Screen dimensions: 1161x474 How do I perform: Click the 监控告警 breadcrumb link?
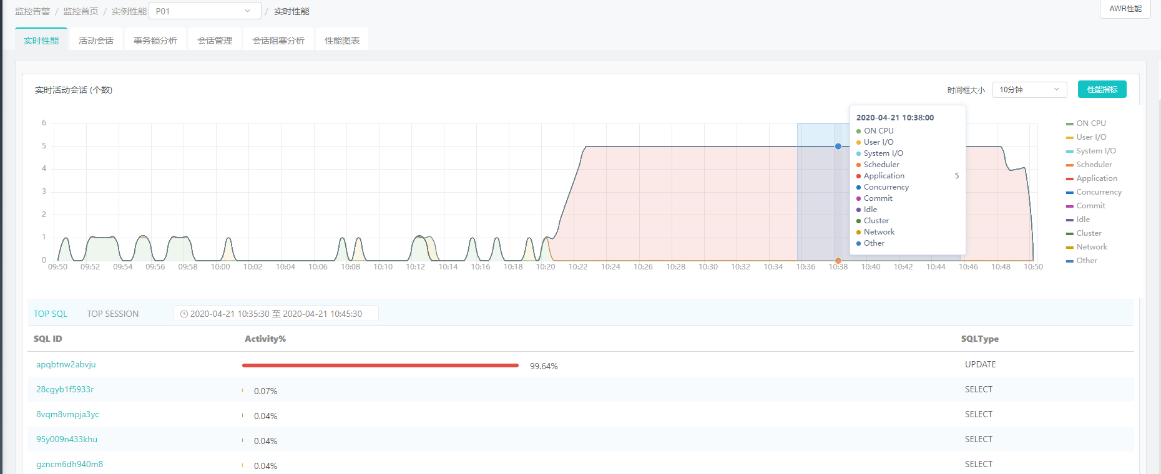click(32, 11)
